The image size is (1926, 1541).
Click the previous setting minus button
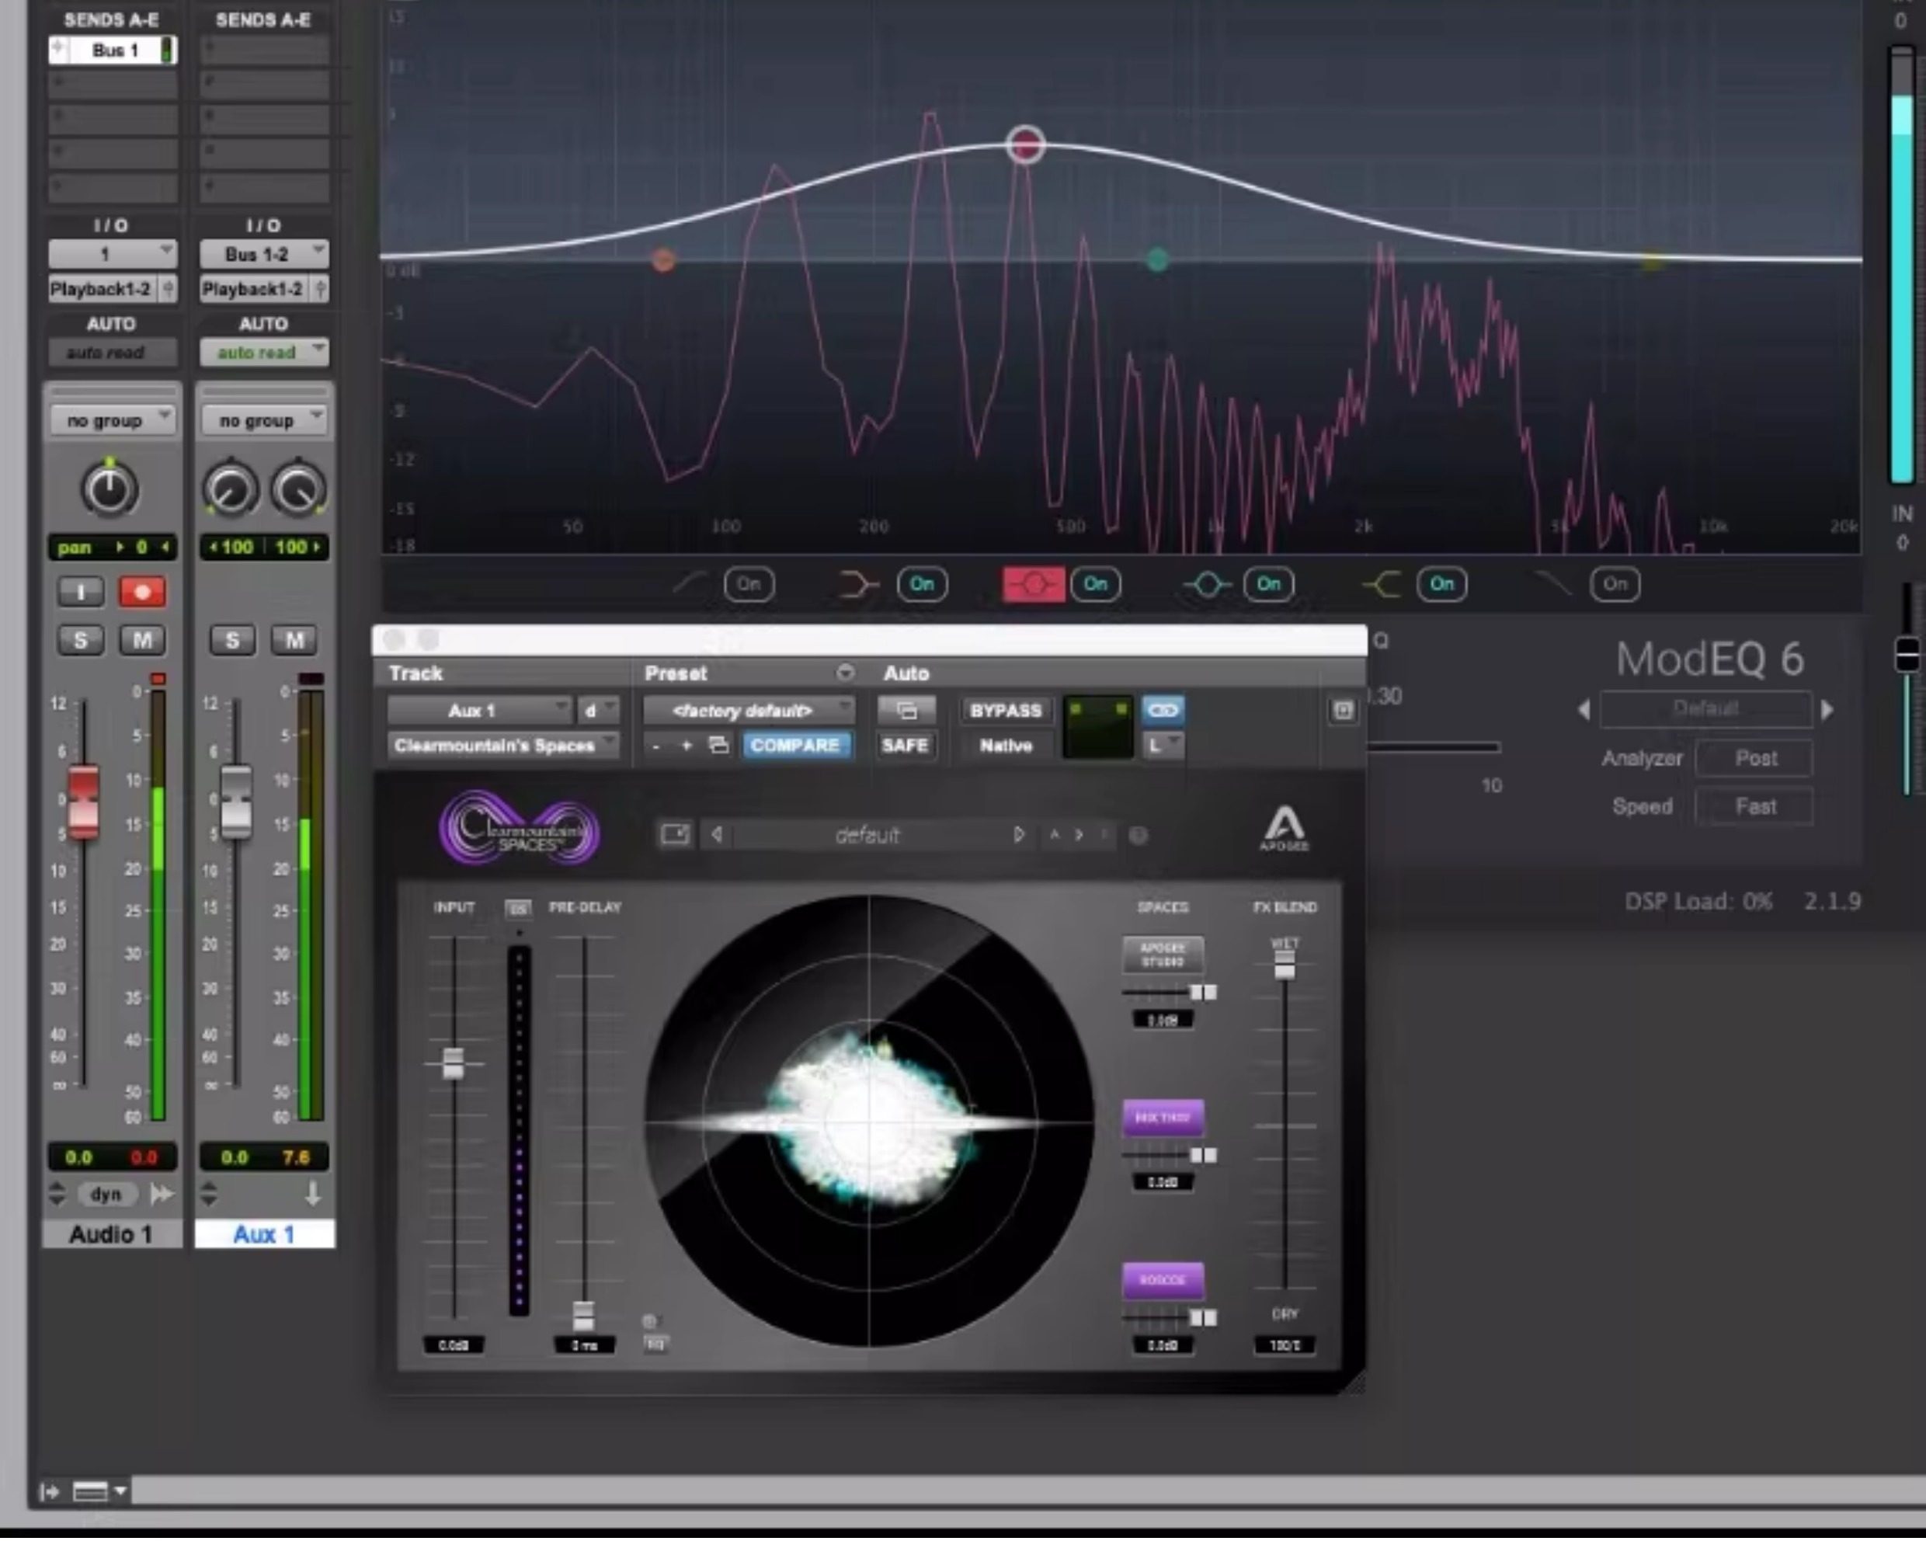656,745
